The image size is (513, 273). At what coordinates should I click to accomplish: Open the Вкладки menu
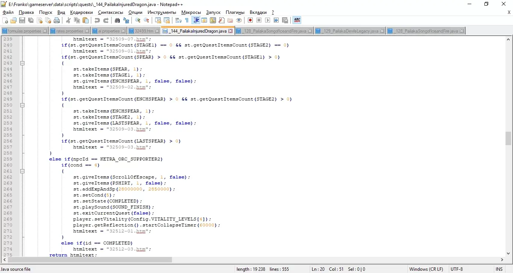pyautogui.click(x=258, y=12)
